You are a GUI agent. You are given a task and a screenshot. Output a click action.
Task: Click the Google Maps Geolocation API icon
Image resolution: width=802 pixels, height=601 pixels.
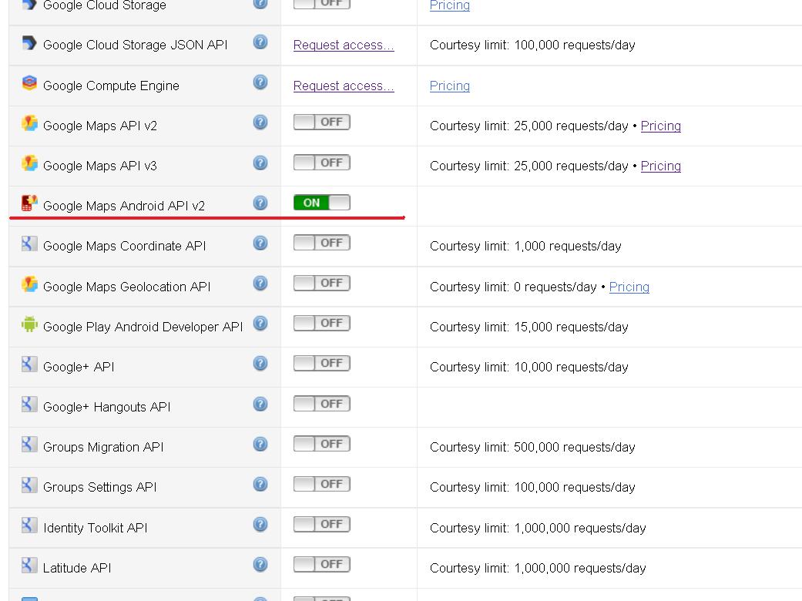[x=28, y=284]
